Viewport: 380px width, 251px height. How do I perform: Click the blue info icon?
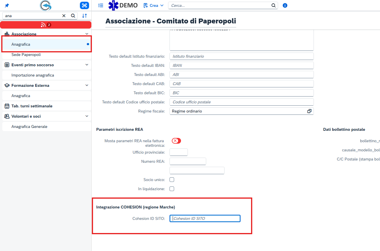[285, 5]
